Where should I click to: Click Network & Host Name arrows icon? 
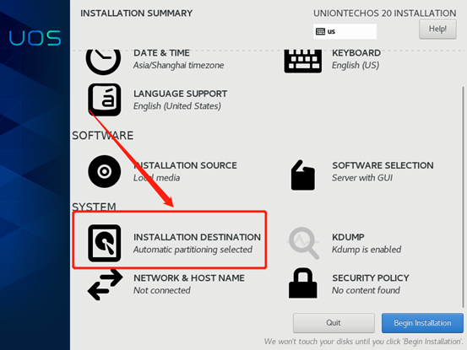(x=105, y=284)
